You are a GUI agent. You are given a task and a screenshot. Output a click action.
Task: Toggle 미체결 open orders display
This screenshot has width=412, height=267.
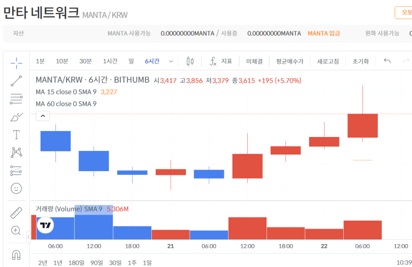(x=254, y=61)
